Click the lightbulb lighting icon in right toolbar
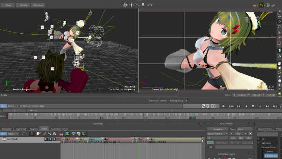 [280, 50]
